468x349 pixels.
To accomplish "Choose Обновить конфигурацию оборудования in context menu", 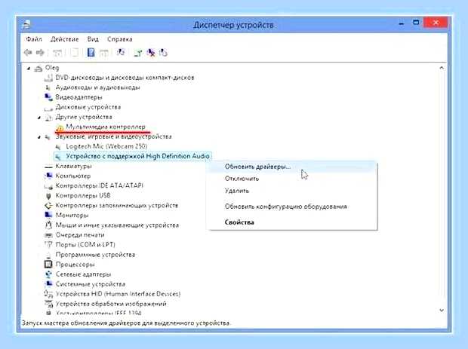I will [x=292, y=207].
